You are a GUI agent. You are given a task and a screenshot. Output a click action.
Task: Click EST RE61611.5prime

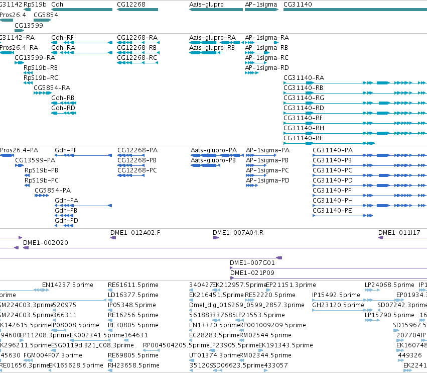[133, 285]
